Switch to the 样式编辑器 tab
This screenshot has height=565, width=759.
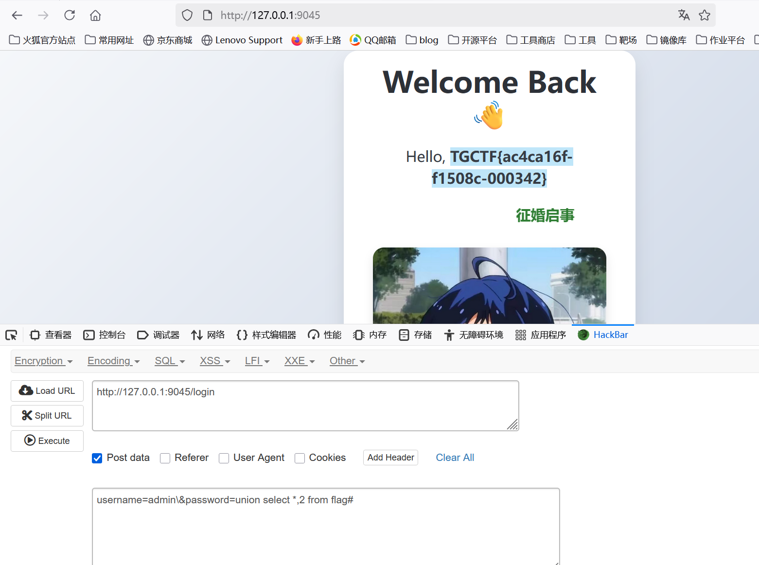pos(266,335)
